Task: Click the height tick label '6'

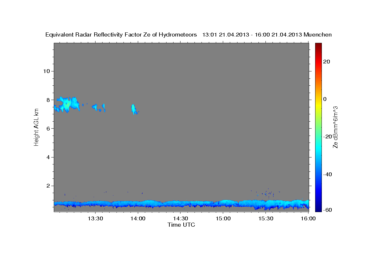Action: coord(47,128)
